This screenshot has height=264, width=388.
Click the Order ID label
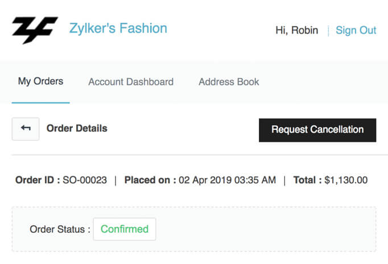point(38,180)
